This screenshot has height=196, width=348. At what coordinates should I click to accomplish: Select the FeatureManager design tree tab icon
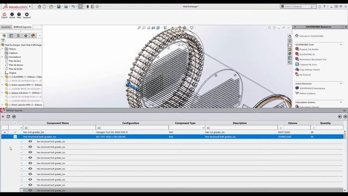click(4, 35)
